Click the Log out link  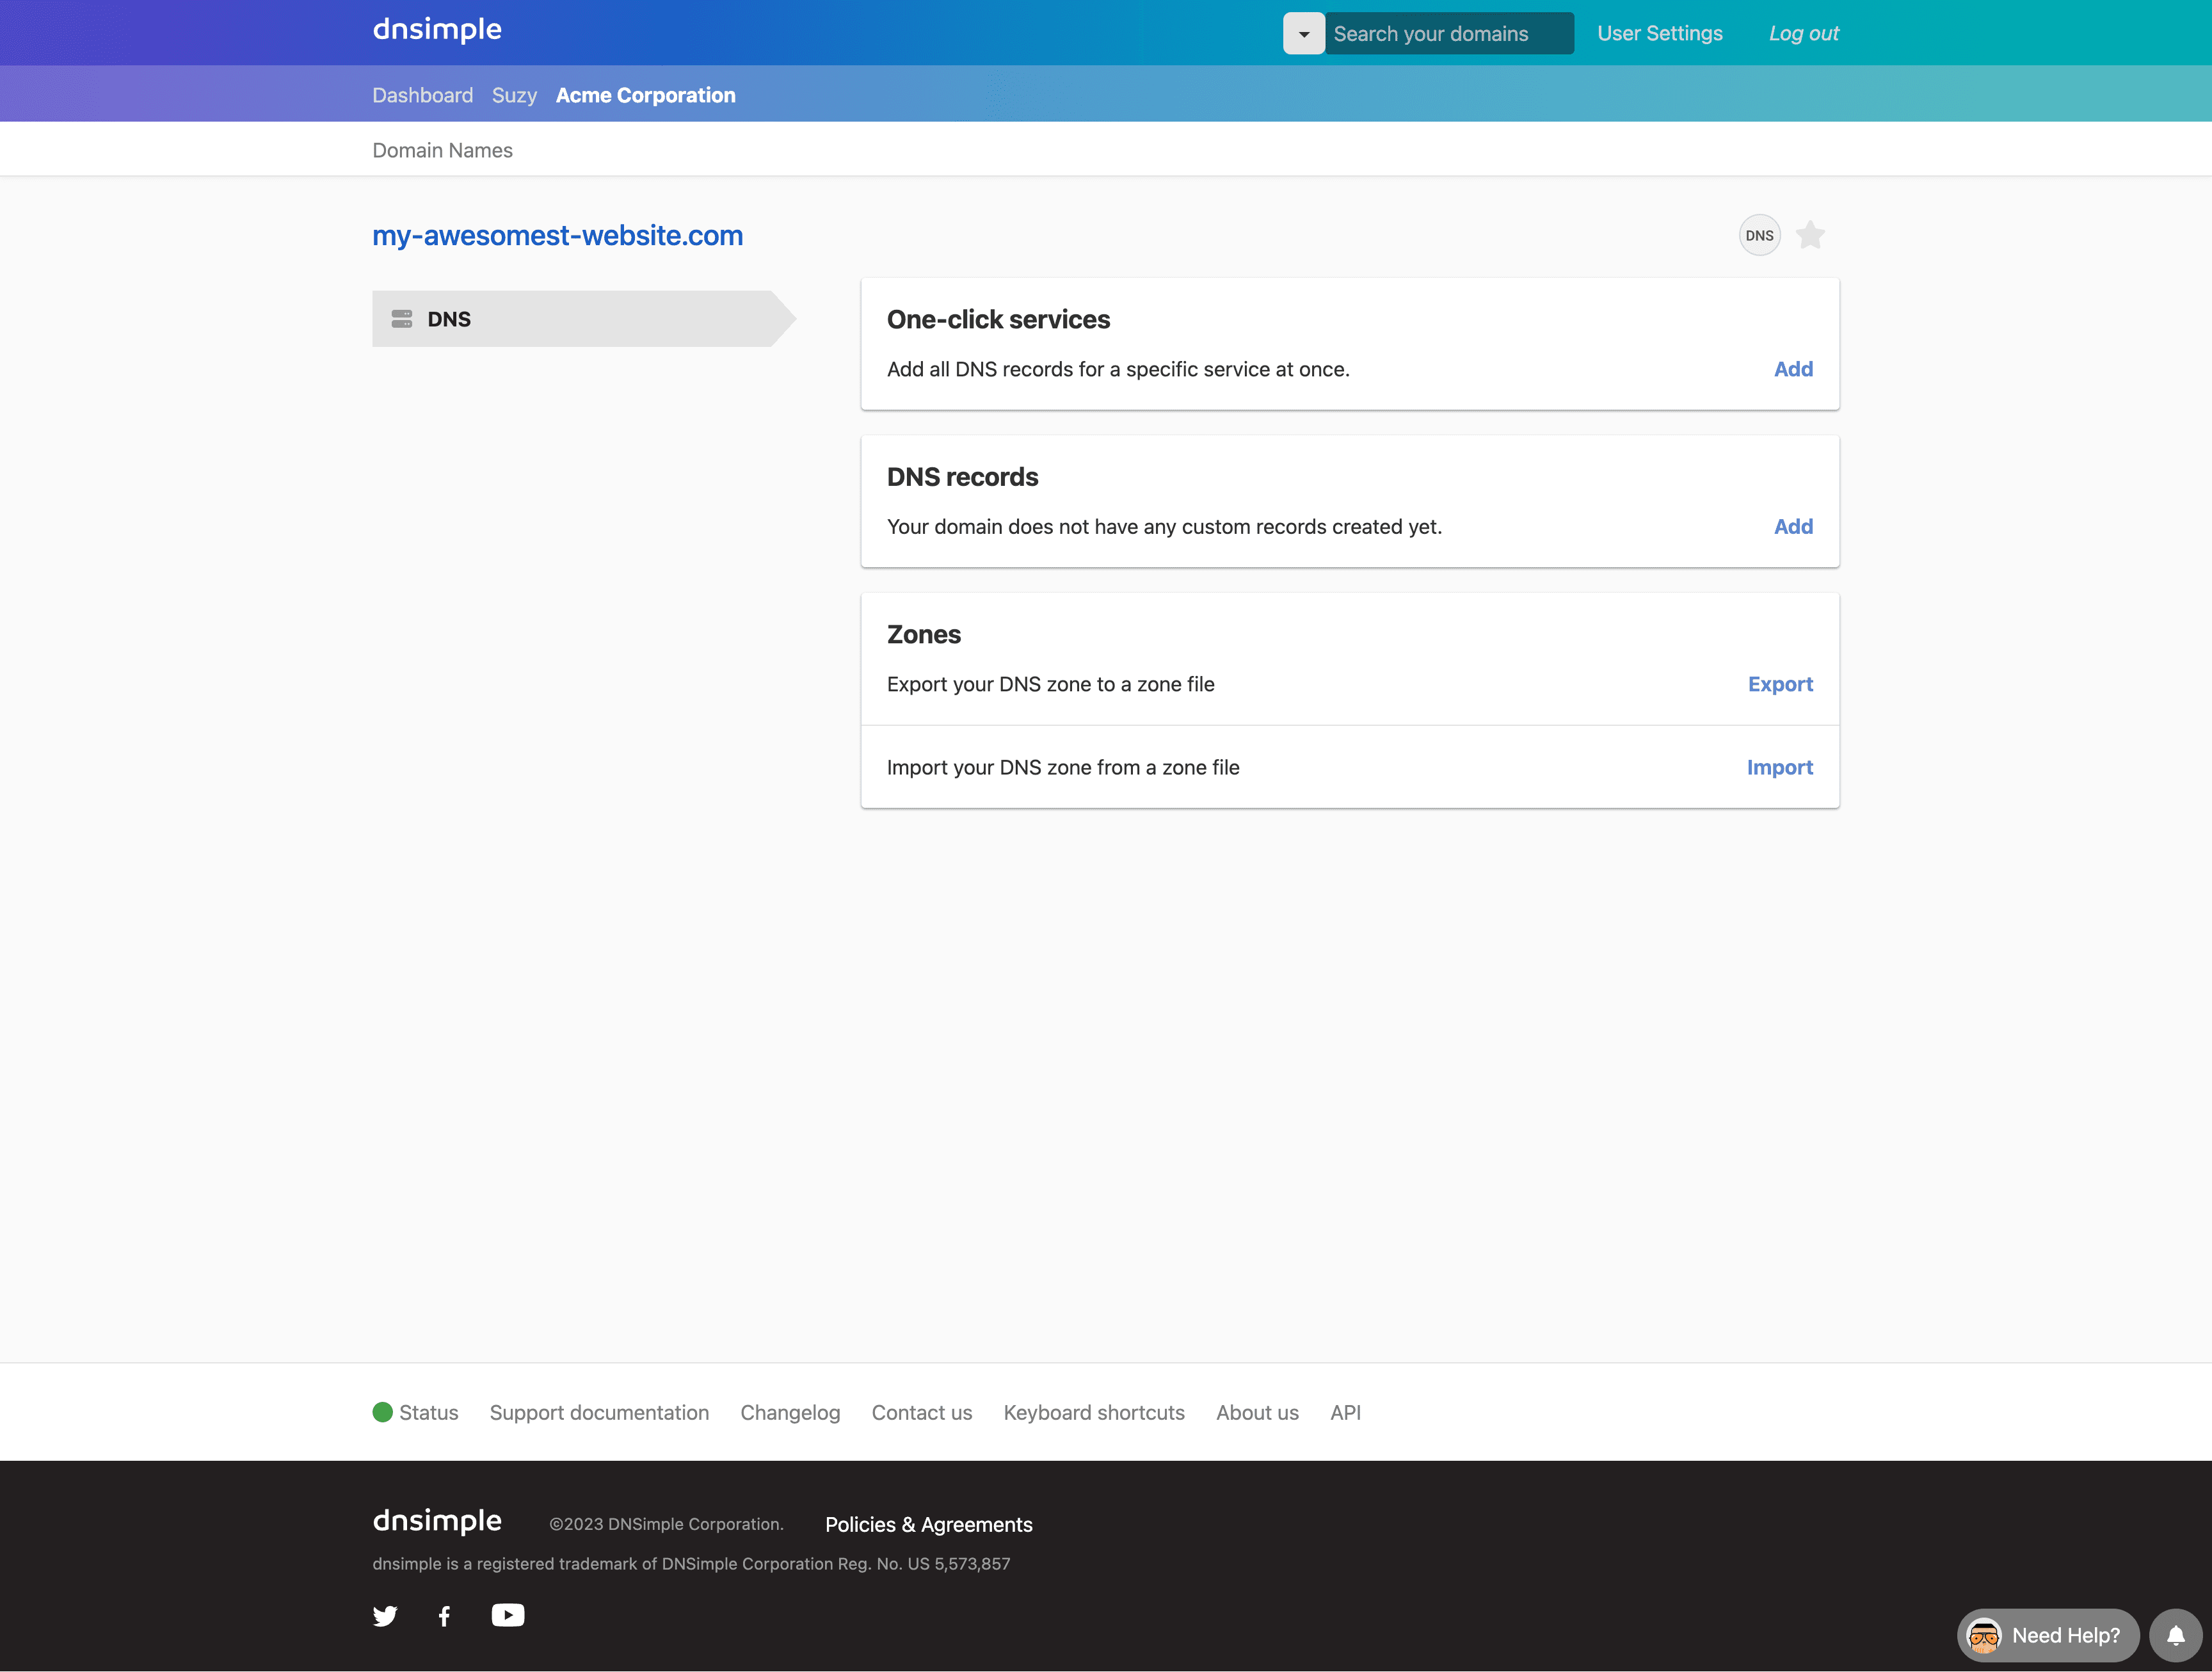coord(1803,33)
